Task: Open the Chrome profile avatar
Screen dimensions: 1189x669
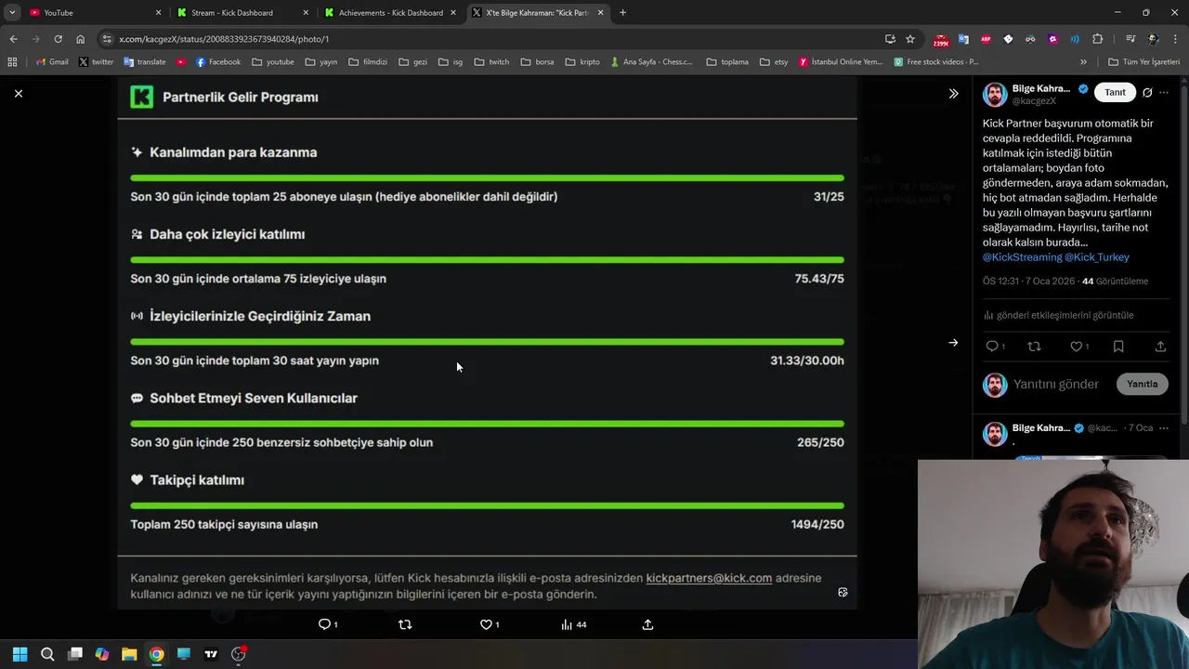Action: tap(1153, 39)
